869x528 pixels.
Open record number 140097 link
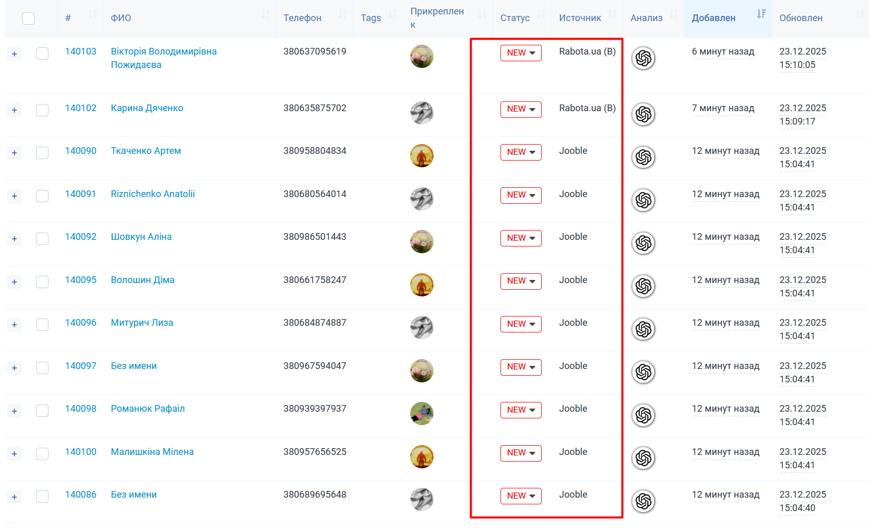point(80,366)
